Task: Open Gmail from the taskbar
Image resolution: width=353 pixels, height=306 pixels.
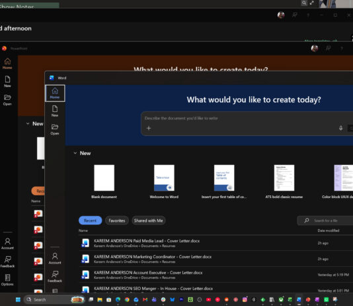Action: pyautogui.click(x=145, y=299)
